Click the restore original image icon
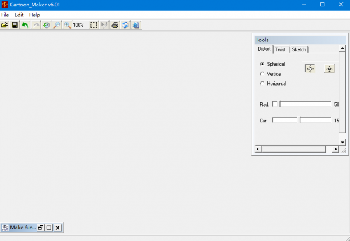 click(47, 25)
